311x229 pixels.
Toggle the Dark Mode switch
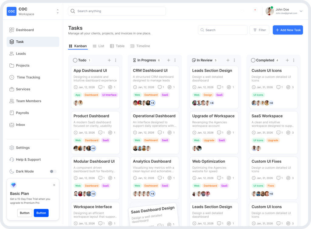point(53,171)
